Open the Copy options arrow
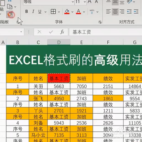142x142 pixels. tap(15, 7)
